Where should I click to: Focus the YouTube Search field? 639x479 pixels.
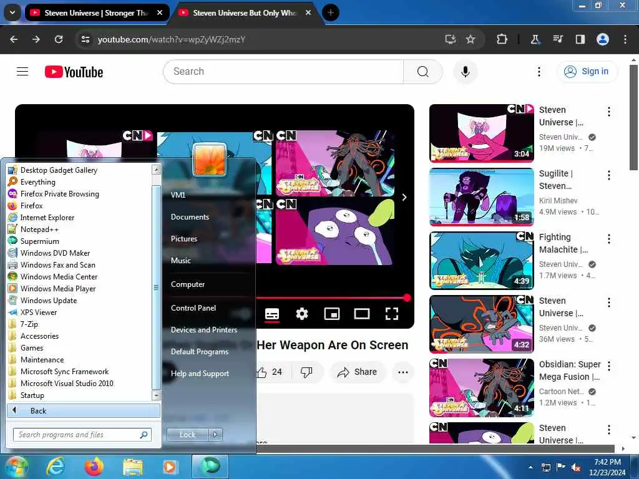point(284,72)
